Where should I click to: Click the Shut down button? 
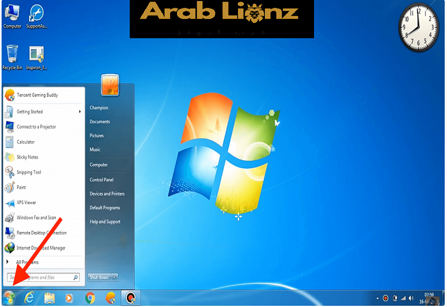(99, 277)
